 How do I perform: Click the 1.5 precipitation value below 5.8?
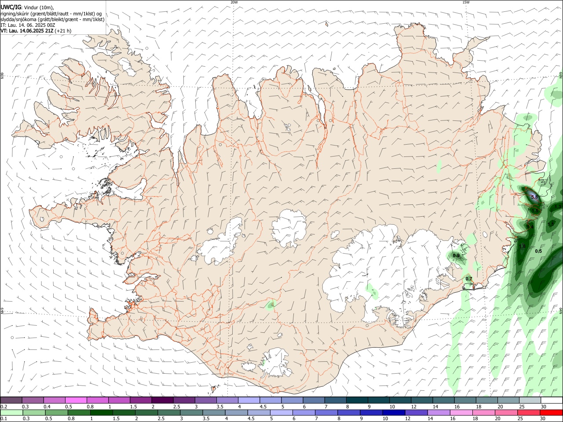[x=535, y=211]
